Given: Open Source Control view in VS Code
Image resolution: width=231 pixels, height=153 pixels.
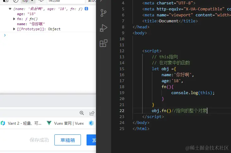Looking at the screenshot, I should pyautogui.click(x=104, y=13).
